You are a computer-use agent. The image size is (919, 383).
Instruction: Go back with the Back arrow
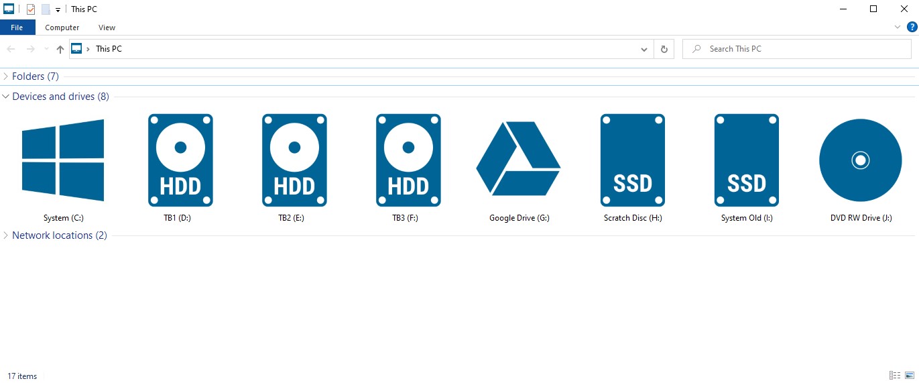(x=11, y=49)
